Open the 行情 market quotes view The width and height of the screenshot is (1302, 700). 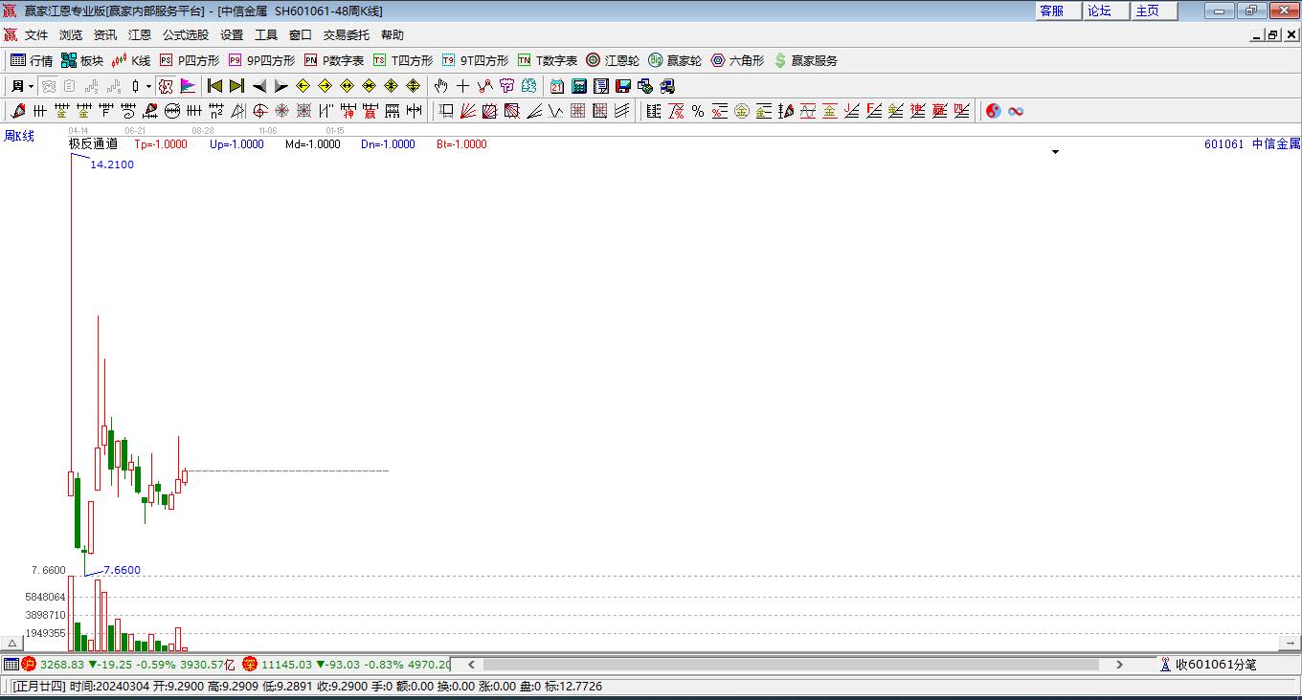pos(32,60)
